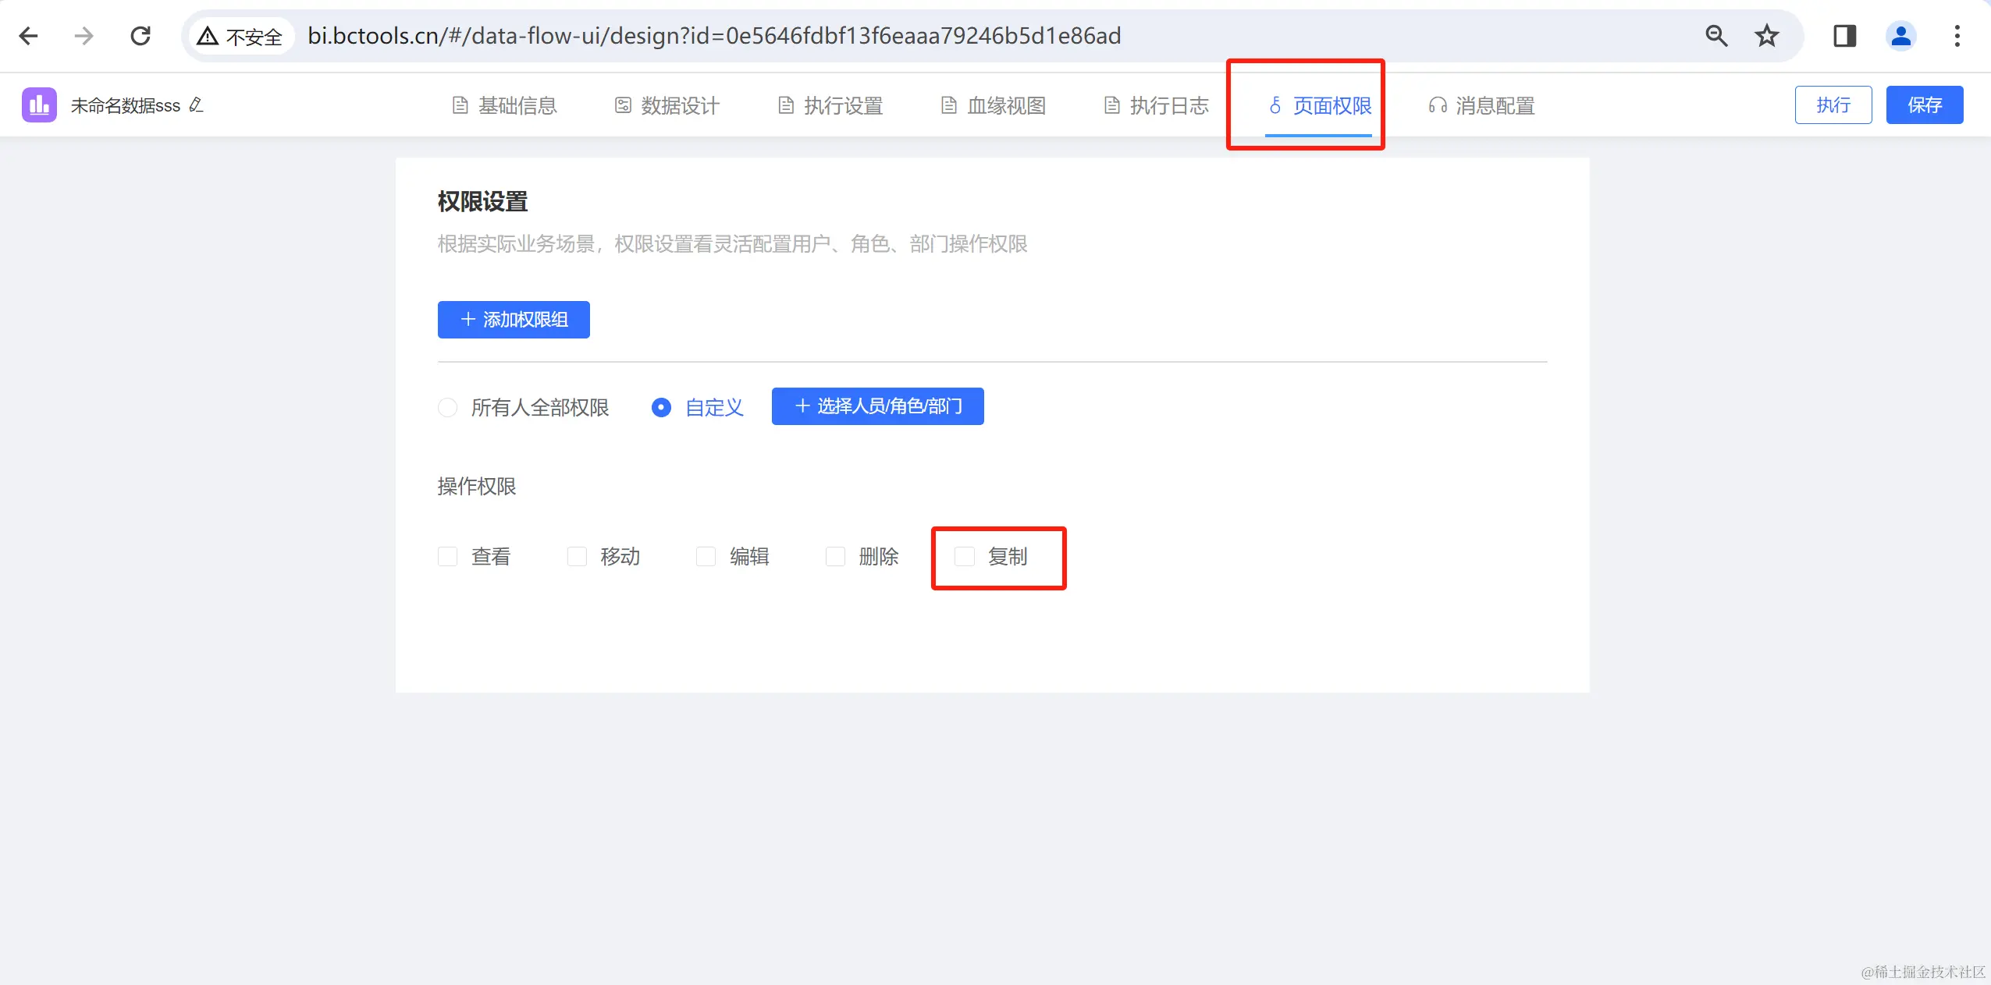Click the magnifier zoom icon in the address bar
This screenshot has height=985, width=1991.
(1716, 36)
